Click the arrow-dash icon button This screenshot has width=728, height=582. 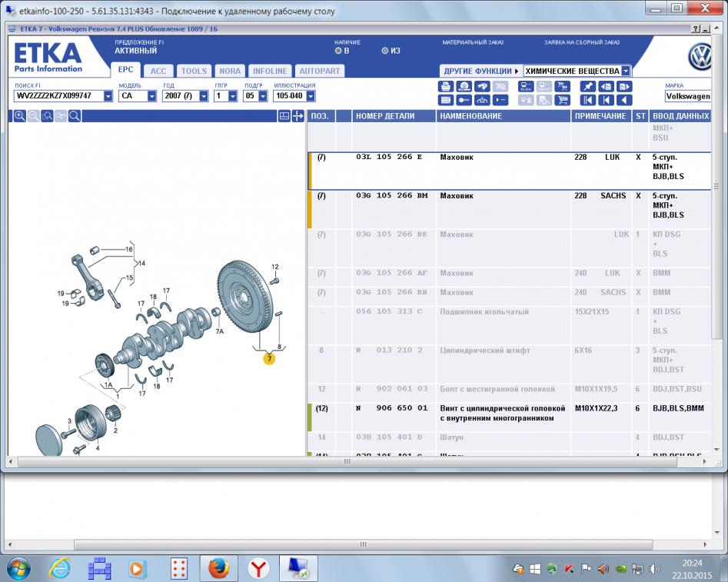500,100
